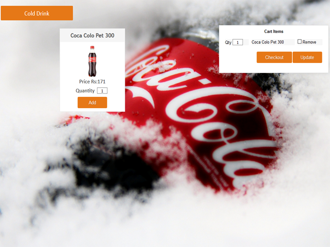Click the grey product card header bar
The width and height of the screenshot is (330, 247).
tap(92, 35)
